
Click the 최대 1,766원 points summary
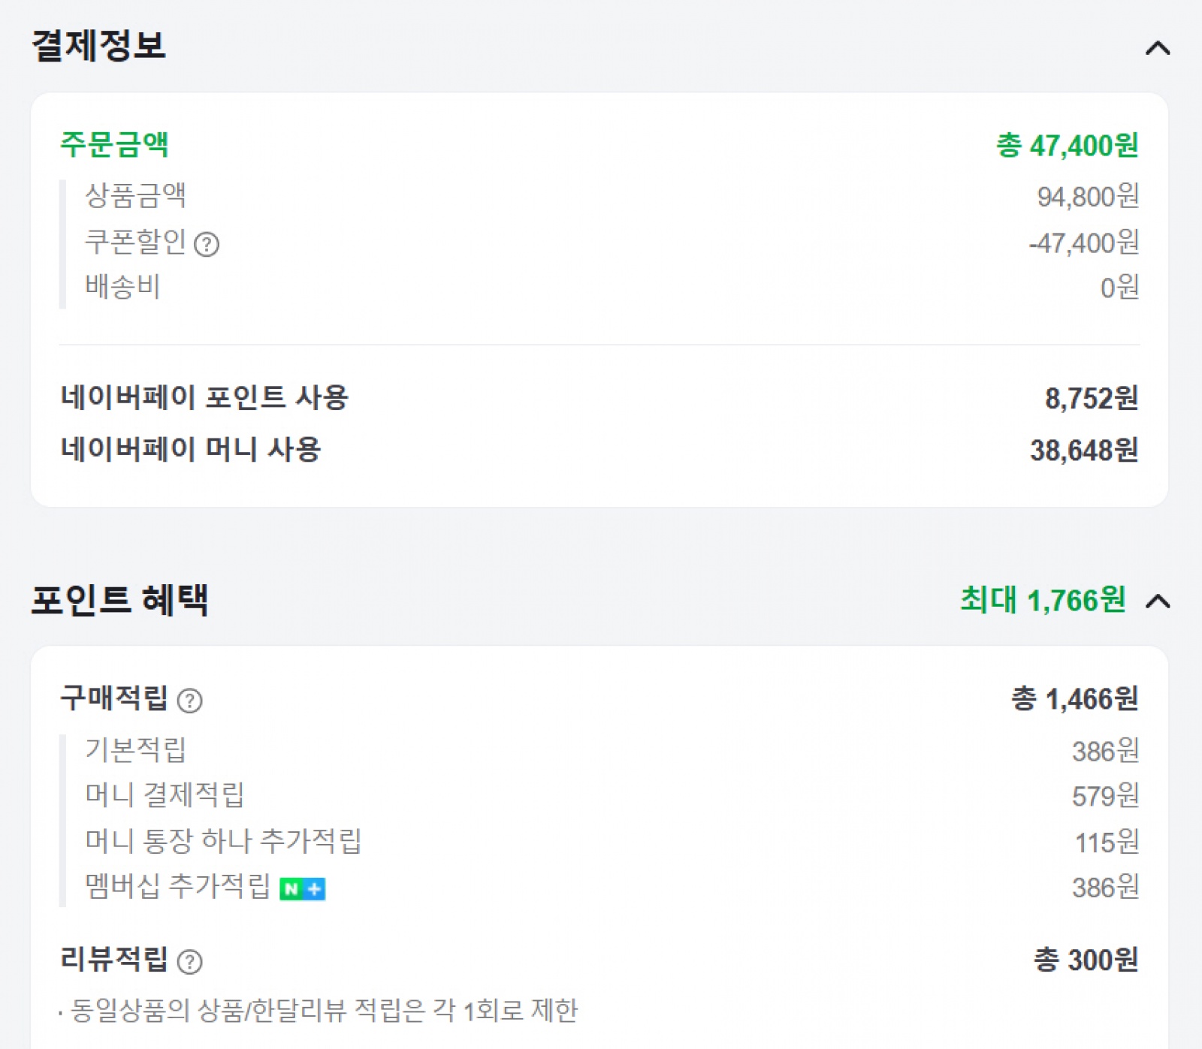tap(1043, 601)
